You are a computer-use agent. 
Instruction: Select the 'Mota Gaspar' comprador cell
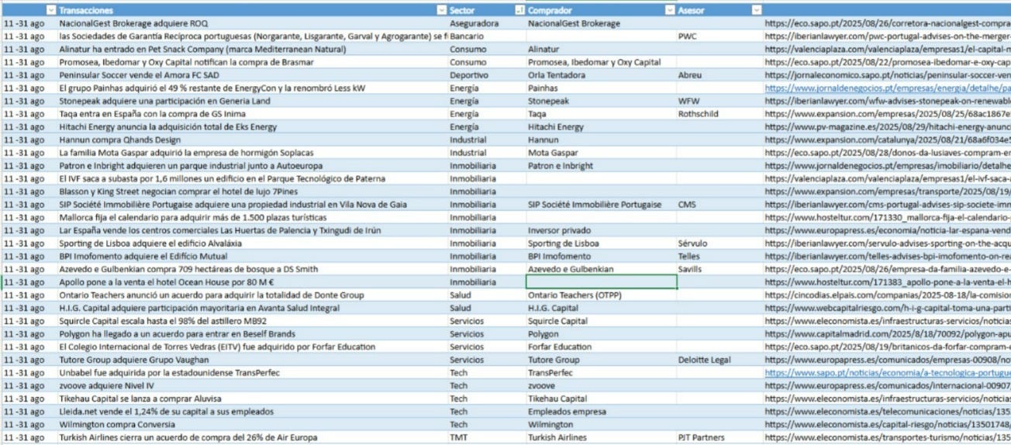click(x=601, y=153)
